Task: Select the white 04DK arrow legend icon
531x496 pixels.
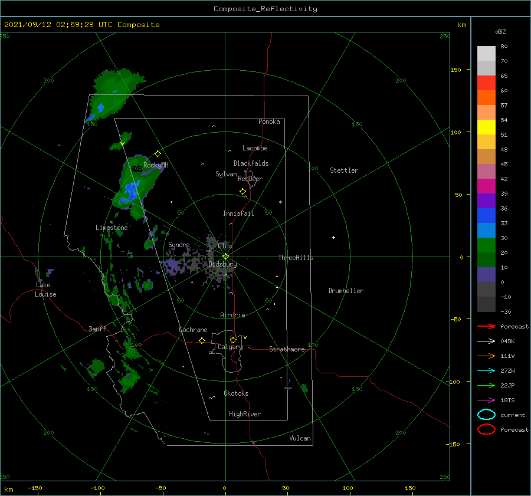Action: (x=486, y=341)
